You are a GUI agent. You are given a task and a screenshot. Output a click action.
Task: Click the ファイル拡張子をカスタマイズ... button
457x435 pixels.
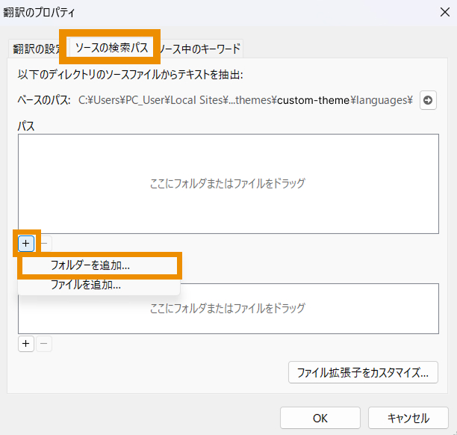click(x=363, y=371)
